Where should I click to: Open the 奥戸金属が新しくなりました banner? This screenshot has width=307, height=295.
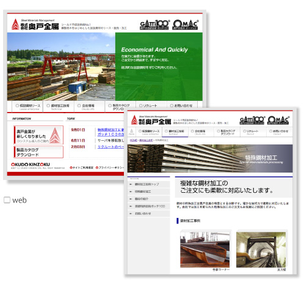[38, 135]
